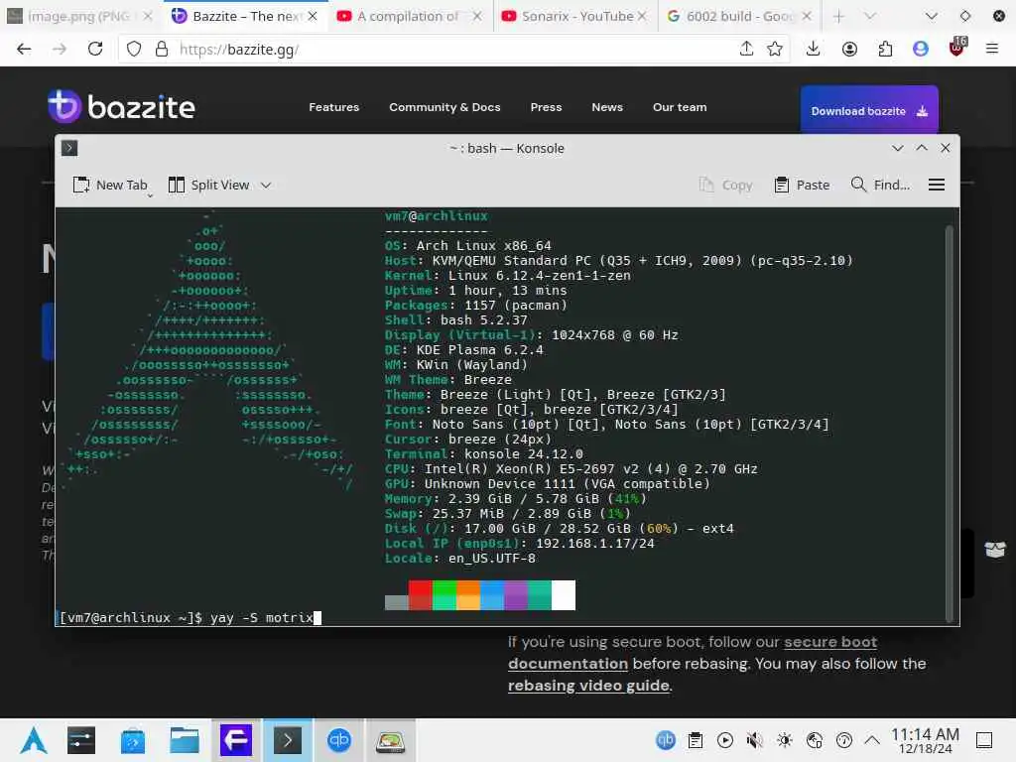Open the News section link
Image resolution: width=1016 pixels, height=762 pixels.
click(x=607, y=107)
